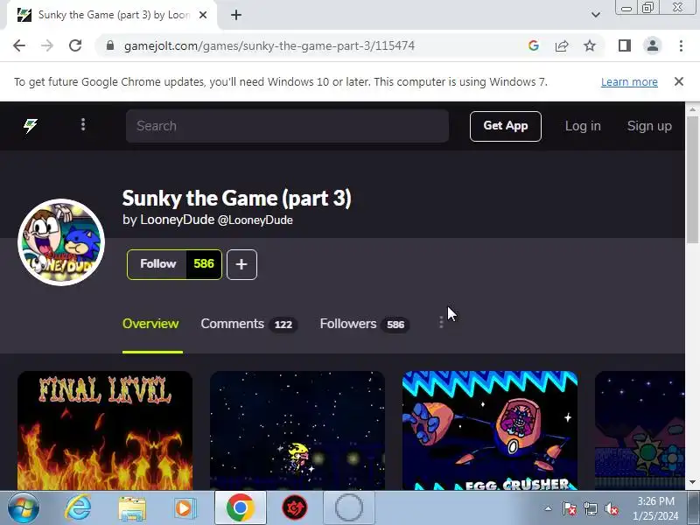Click the Game Jolt lightning logo
Image resolution: width=700 pixels, height=525 pixels.
coord(31,126)
